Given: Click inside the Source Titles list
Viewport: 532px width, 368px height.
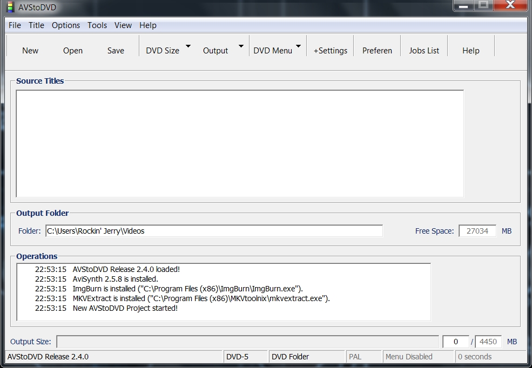Looking at the screenshot, I should click(240, 144).
